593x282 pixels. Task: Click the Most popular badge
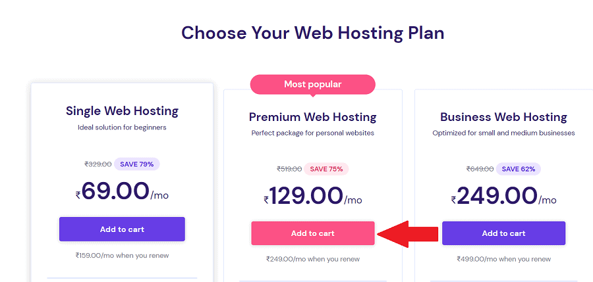click(313, 84)
